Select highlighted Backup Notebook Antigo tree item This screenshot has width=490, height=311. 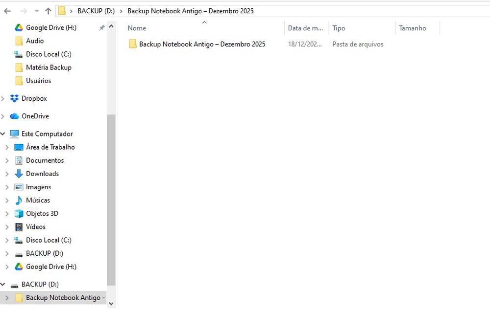pyautogui.click(x=53, y=298)
